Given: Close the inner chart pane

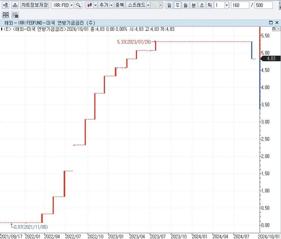Looking at the screenshot, I should [x=278, y=29].
